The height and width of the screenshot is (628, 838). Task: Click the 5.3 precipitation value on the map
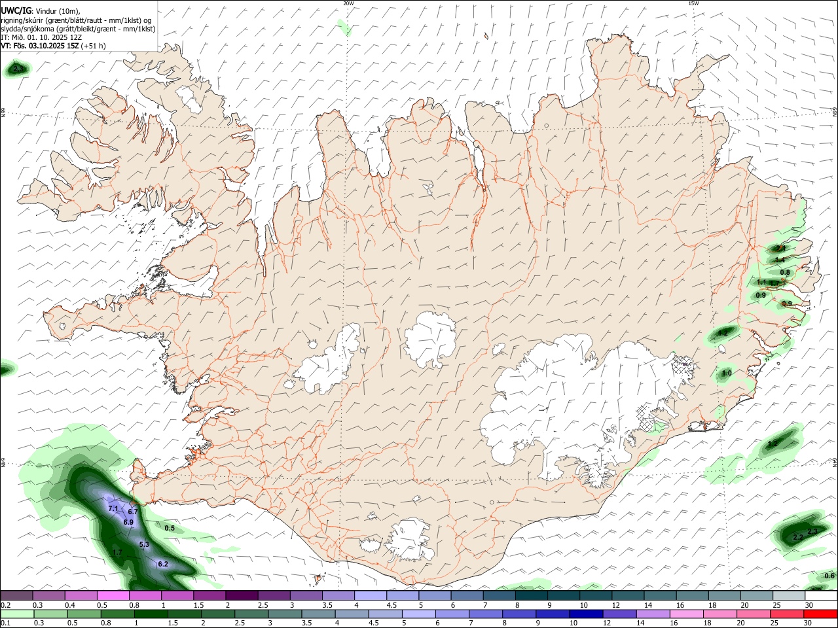pos(145,544)
